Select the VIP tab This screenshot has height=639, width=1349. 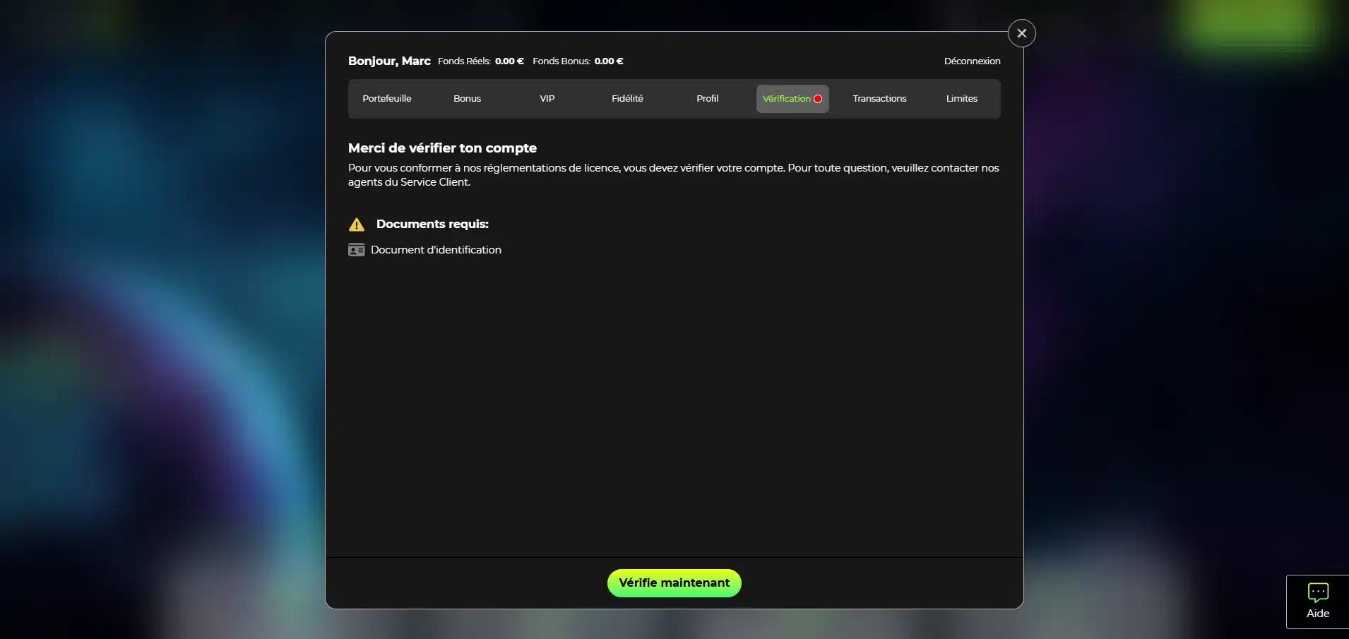tap(547, 99)
